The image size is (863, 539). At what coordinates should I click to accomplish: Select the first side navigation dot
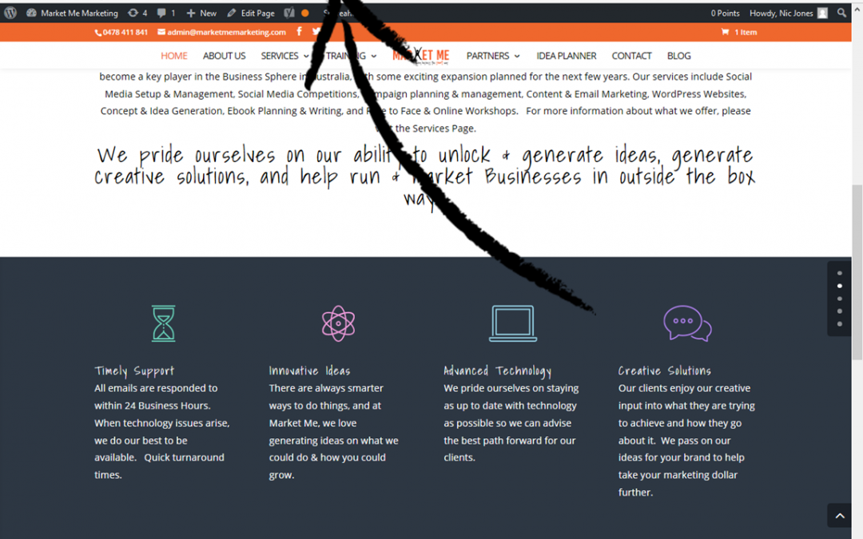tap(839, 273)
